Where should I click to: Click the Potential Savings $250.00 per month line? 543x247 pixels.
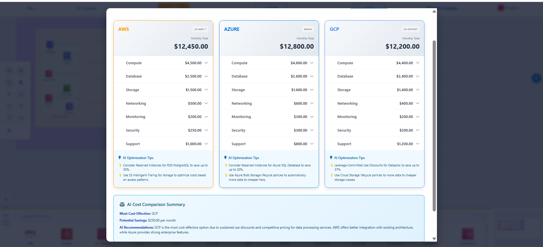tap(148, 220)
